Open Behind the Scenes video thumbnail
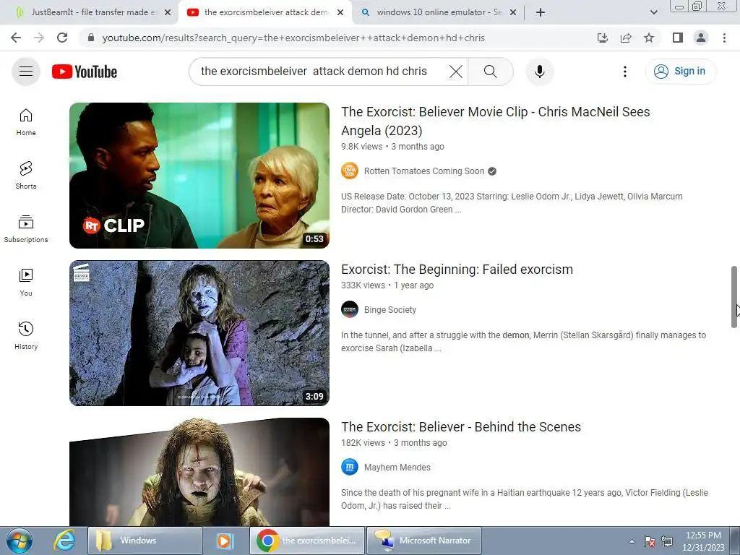The image size is (740, 555). pyautogui.click(x=199, y=472)
